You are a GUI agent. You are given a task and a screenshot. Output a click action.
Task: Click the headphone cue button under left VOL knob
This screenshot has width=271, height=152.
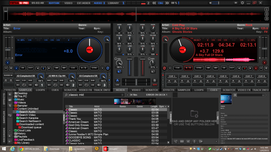pos(119,71)
